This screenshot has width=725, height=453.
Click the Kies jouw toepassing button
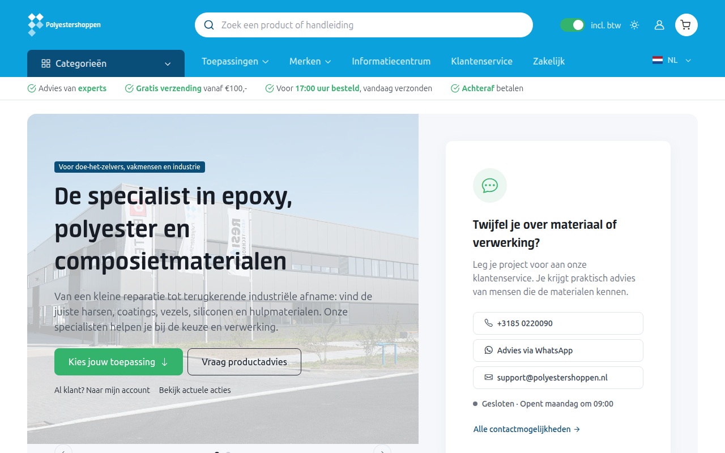[118, 362]
